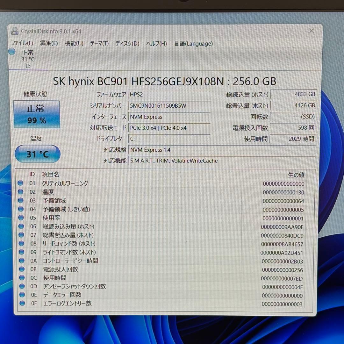The height and width of the screenshot is (344, 344).
Task: Click the CrystalDiskInfo application icon in title bar
Action: [x=14, y=31]
